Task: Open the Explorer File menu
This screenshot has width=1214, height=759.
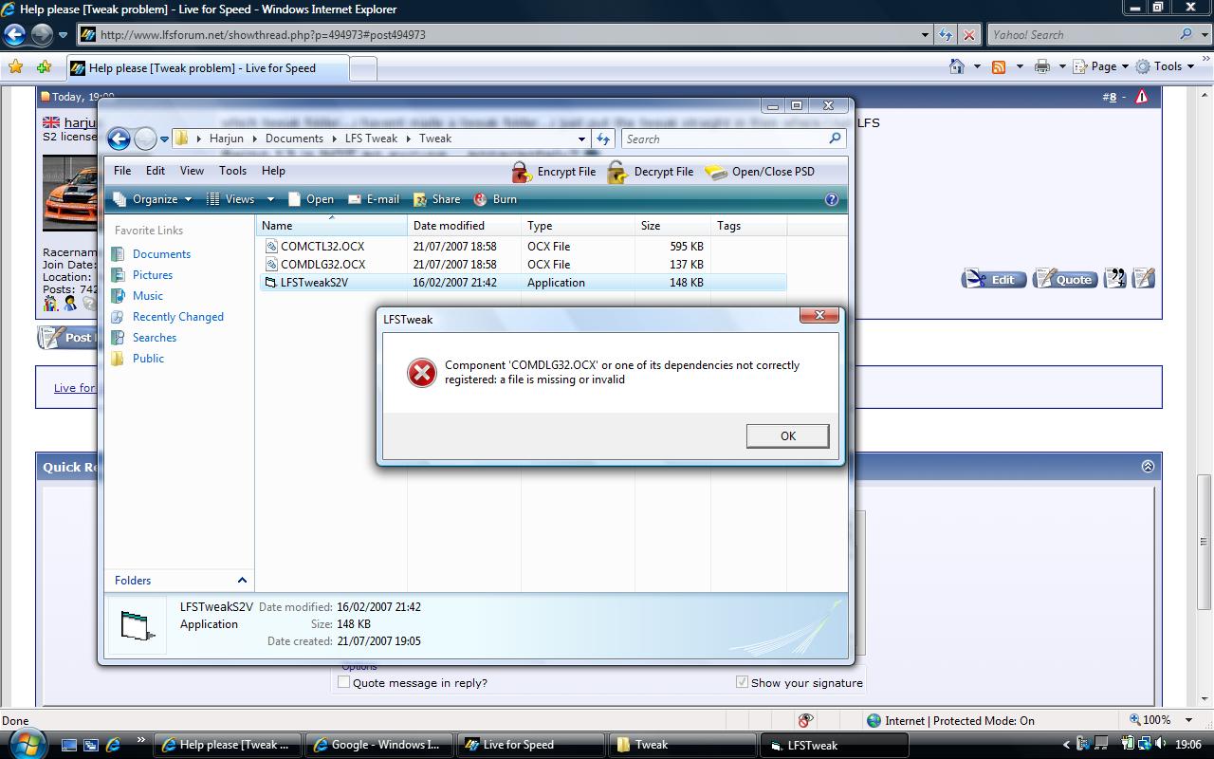Action: pos(122,171)
